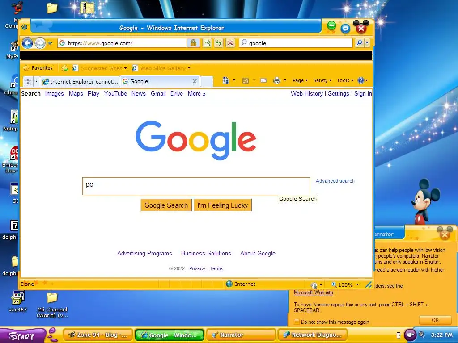Click the Forward navigation arrow
This screenshot has height=343, width=458.
tap(40, 43)
